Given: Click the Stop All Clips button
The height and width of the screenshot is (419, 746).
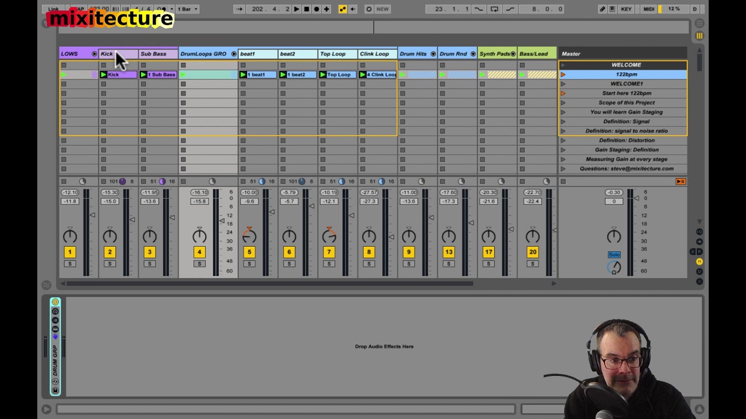Looking at the screenshot, I should (x=563, y=182).
